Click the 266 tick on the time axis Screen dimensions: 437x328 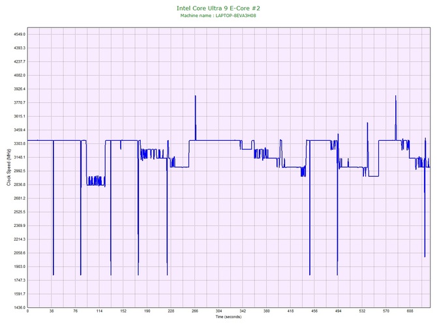[x=195, y=311]
